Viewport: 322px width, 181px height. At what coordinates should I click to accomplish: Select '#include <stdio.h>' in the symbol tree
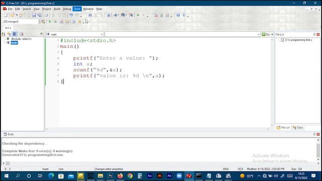pos(21,39)
